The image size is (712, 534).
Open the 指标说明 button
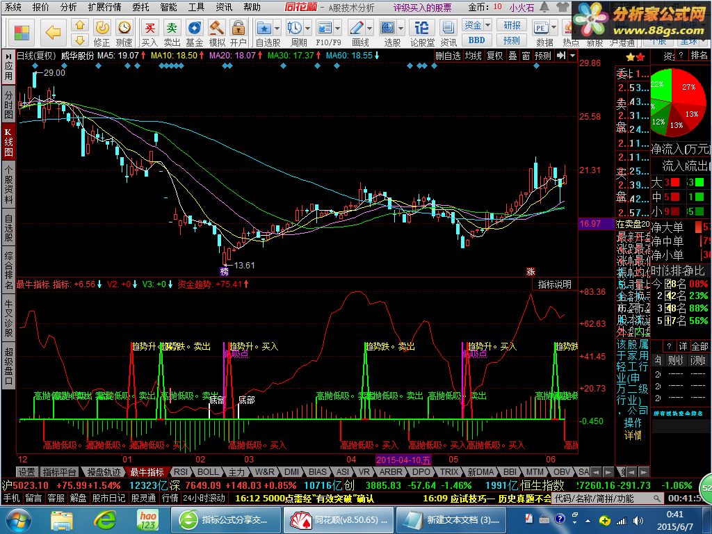coord(554,284)
